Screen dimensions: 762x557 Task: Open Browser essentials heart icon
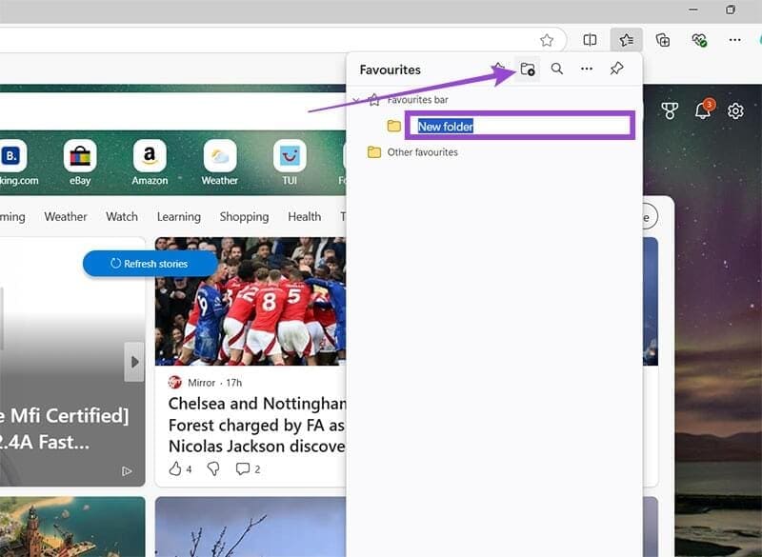pos(699,40)
